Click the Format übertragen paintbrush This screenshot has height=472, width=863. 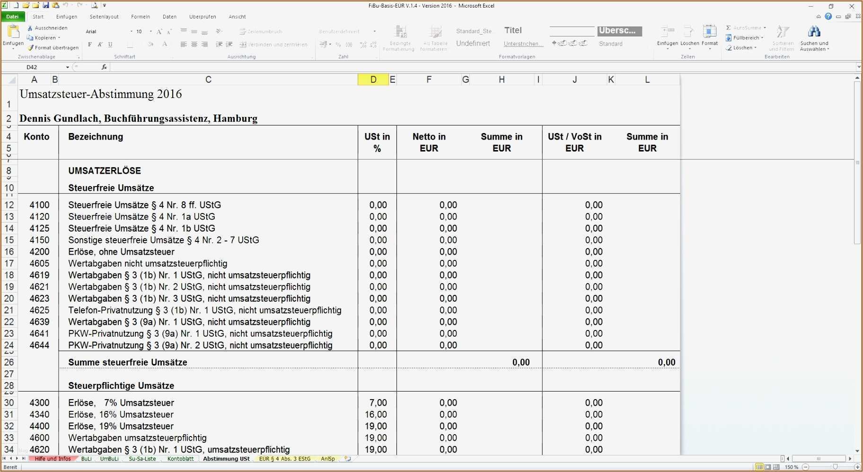[31, 48]
